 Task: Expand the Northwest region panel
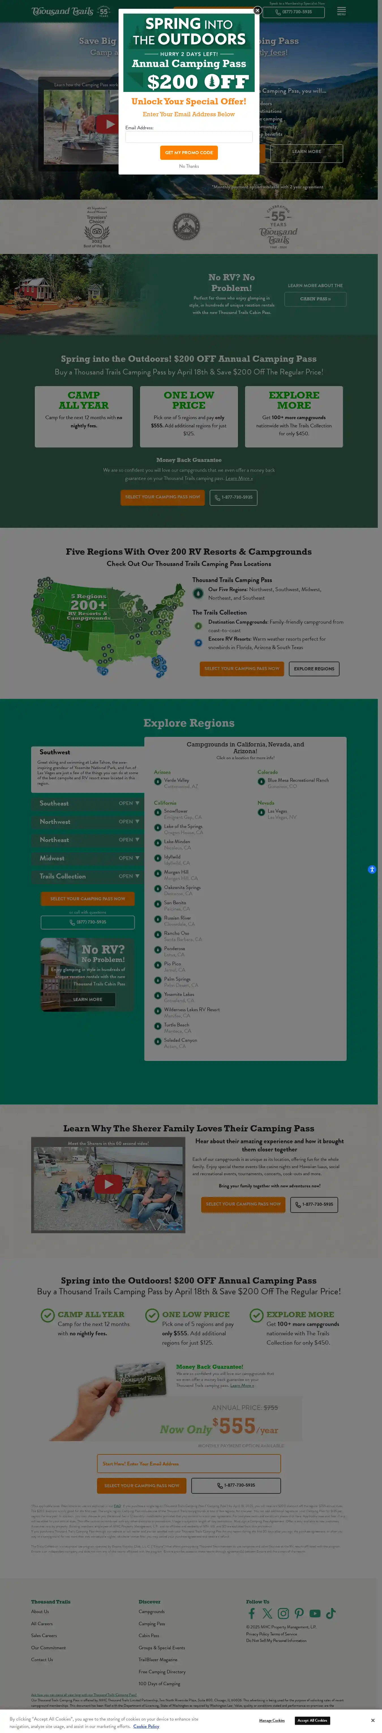[x=87, y=821]
